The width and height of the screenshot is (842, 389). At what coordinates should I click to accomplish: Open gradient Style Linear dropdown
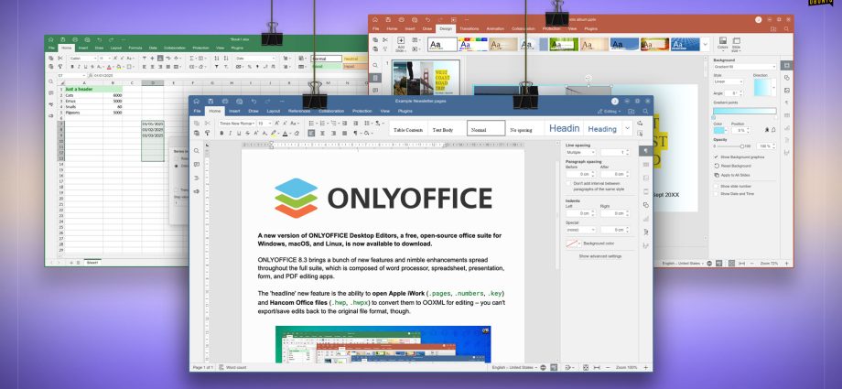point(729,81)
